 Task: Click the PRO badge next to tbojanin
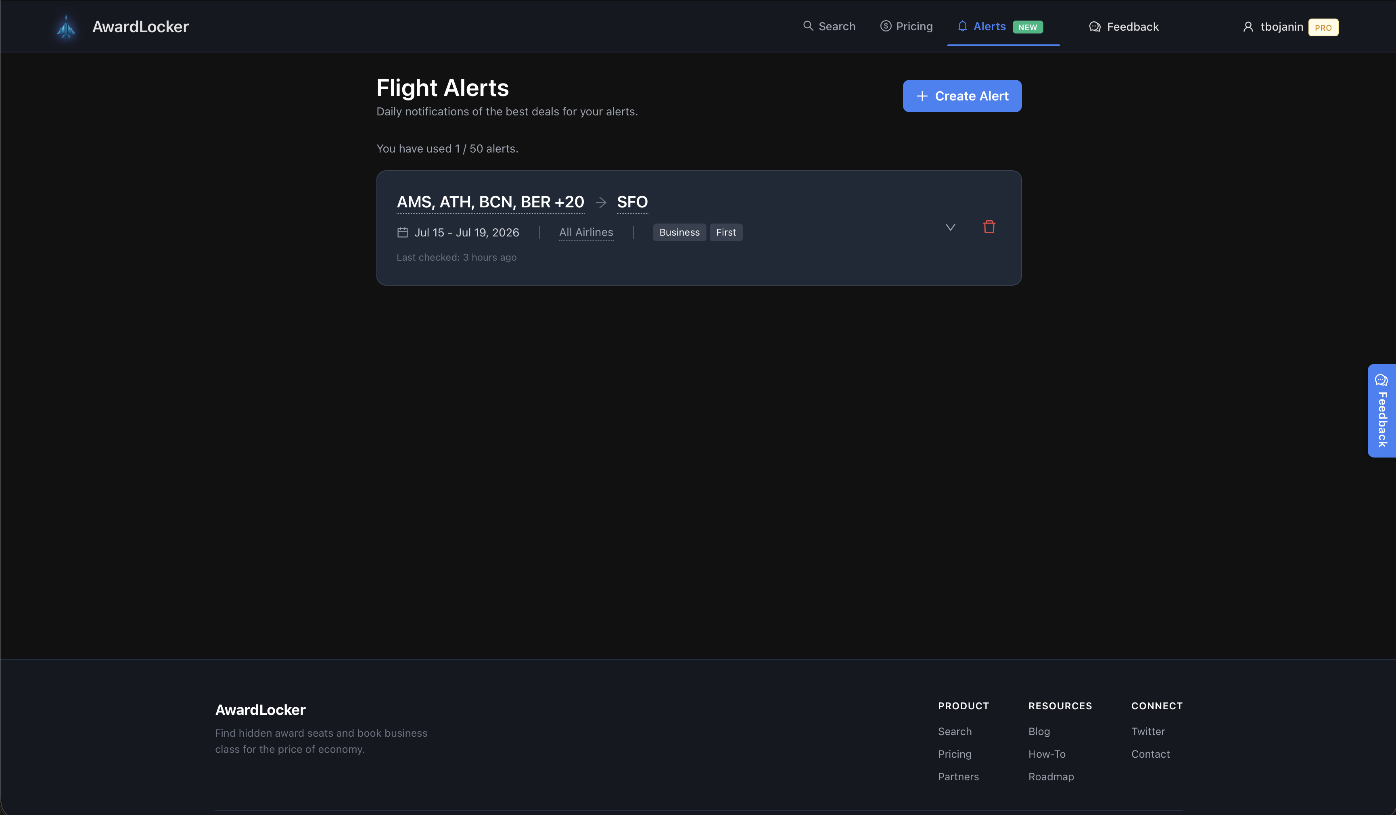(1323, 28)
